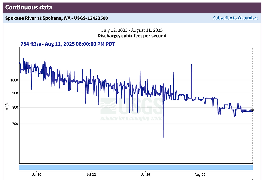Click the gray latest data point marker
Viewport: 263px width, 180px height.
253,110
